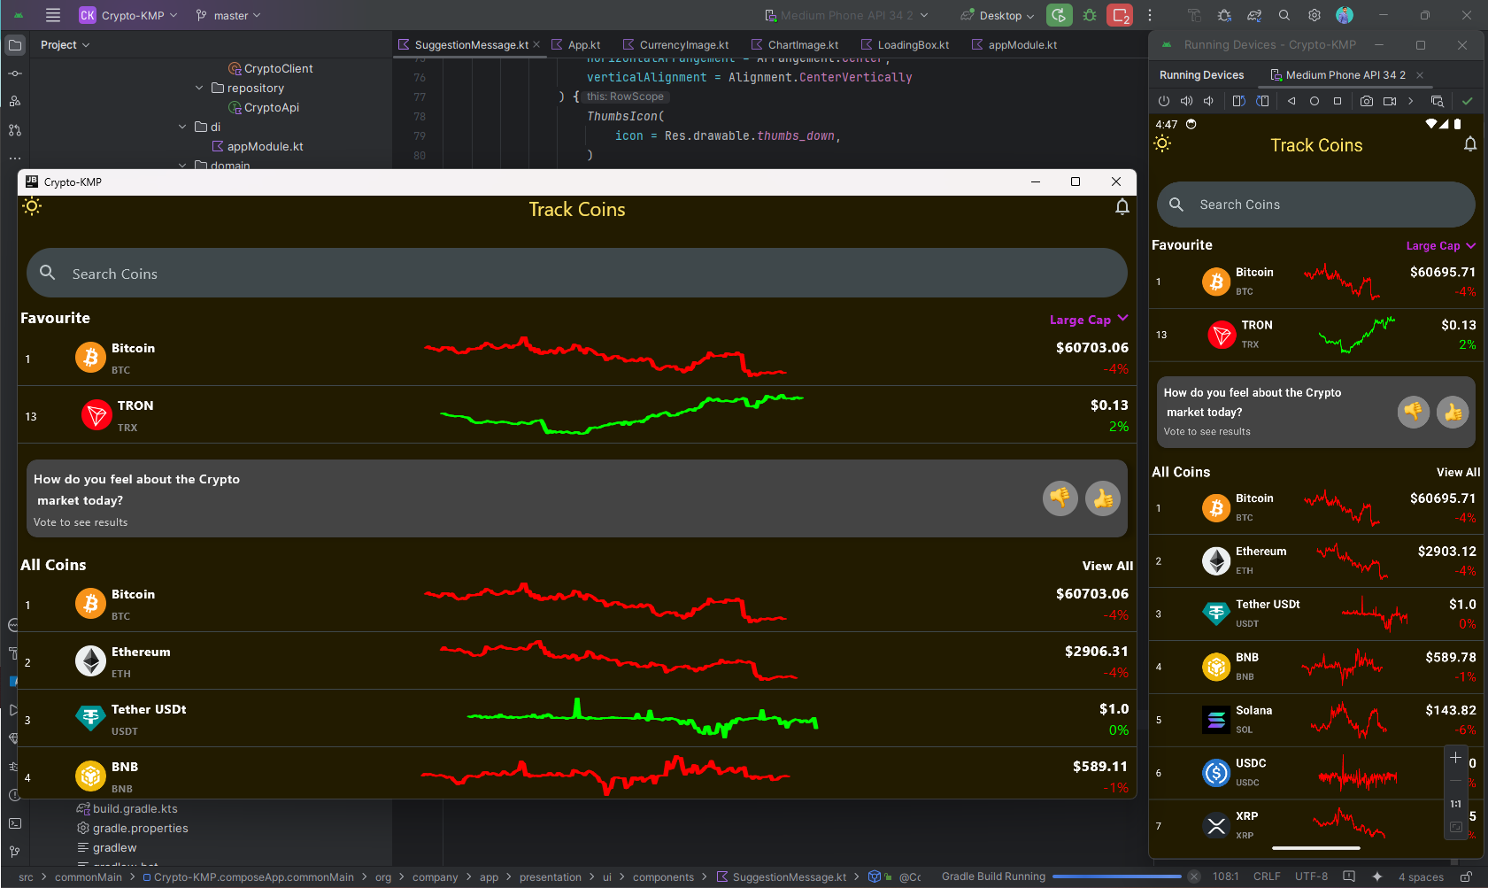Open Large Cap dropdown in desktop Crypto-KMP window

point(1089,320)
